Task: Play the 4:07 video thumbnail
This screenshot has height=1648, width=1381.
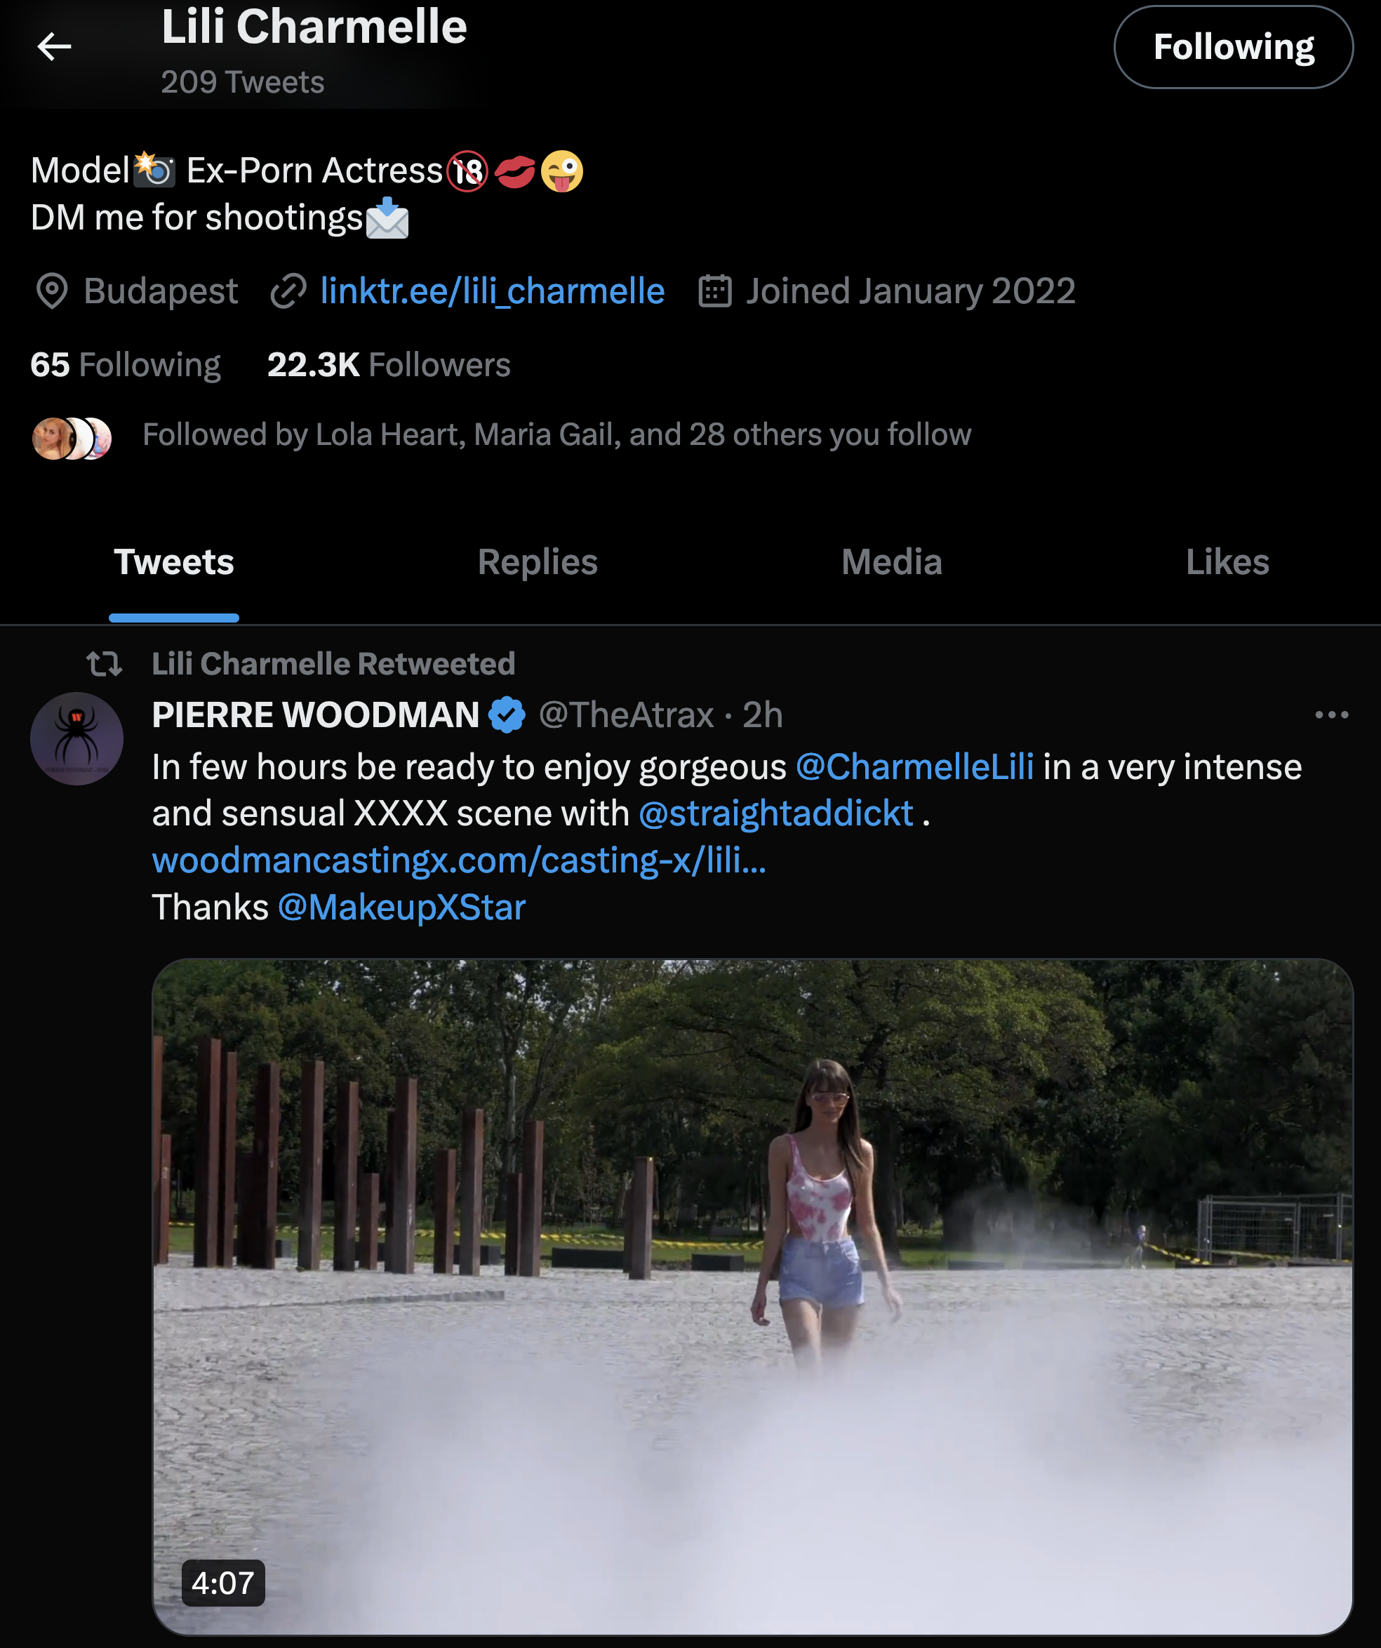Action: [x=752, y=1295]
